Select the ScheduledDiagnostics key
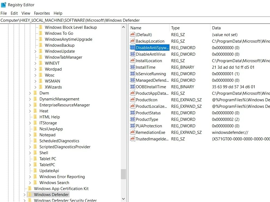 59,141
